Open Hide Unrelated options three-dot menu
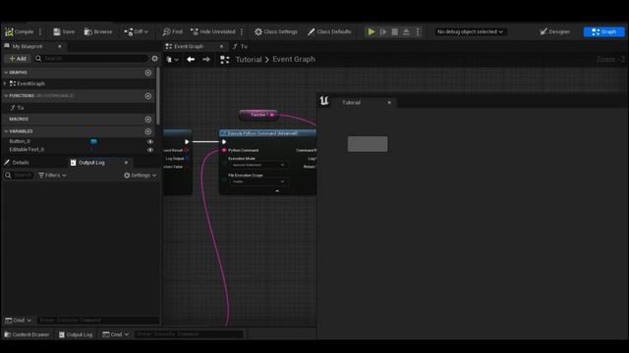The height and width of the screenshot is (353, 629). coord(242,31)
